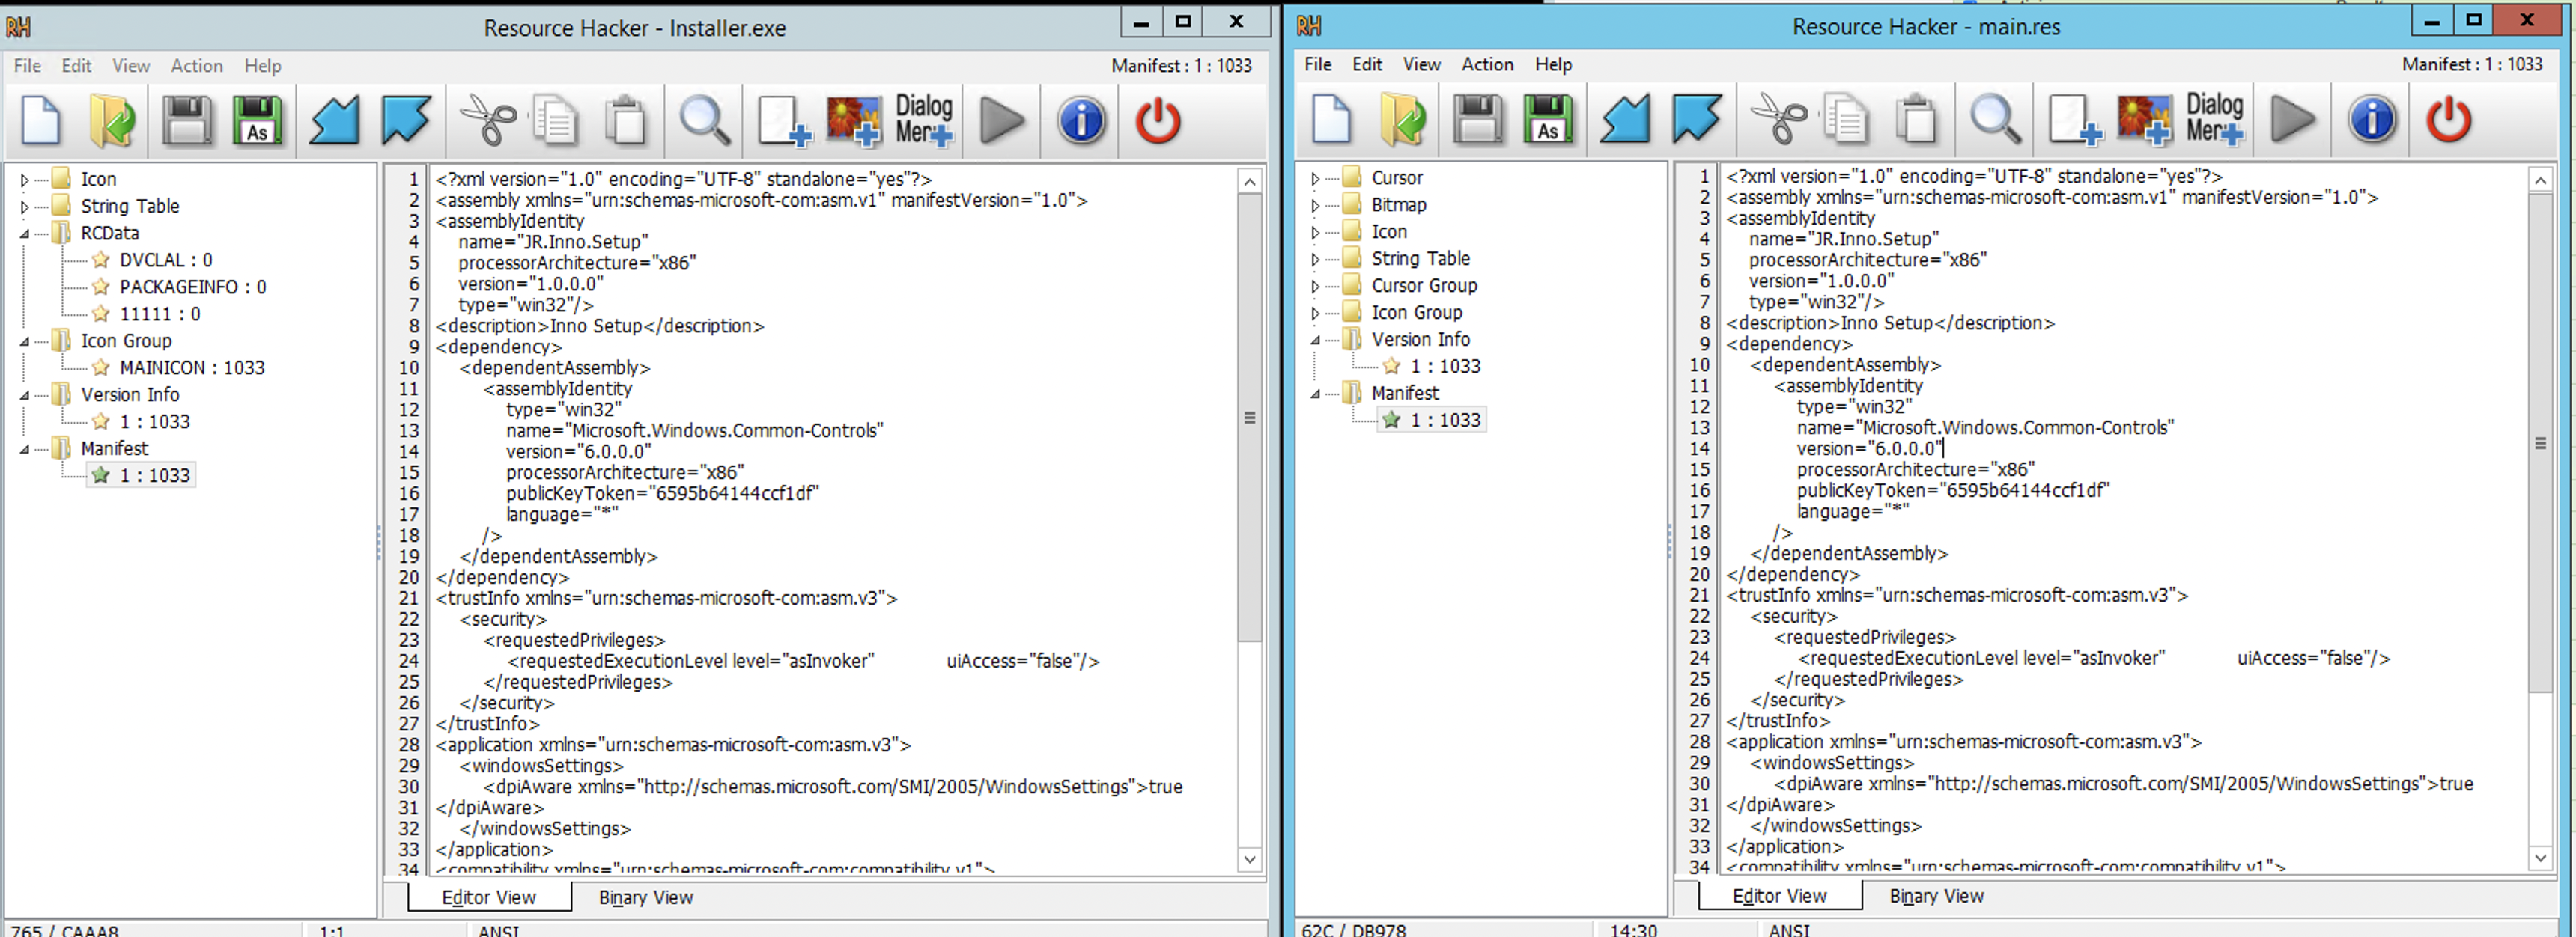This screenshot has width=2576, height=937.
Task: Open Dialog Merge tool in Installer.exe window
Action: pos(923,121)
